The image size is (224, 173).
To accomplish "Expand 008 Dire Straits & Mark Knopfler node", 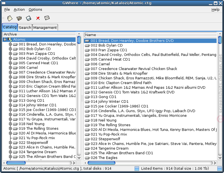I will pyautogui.click(x=10, y=77).
